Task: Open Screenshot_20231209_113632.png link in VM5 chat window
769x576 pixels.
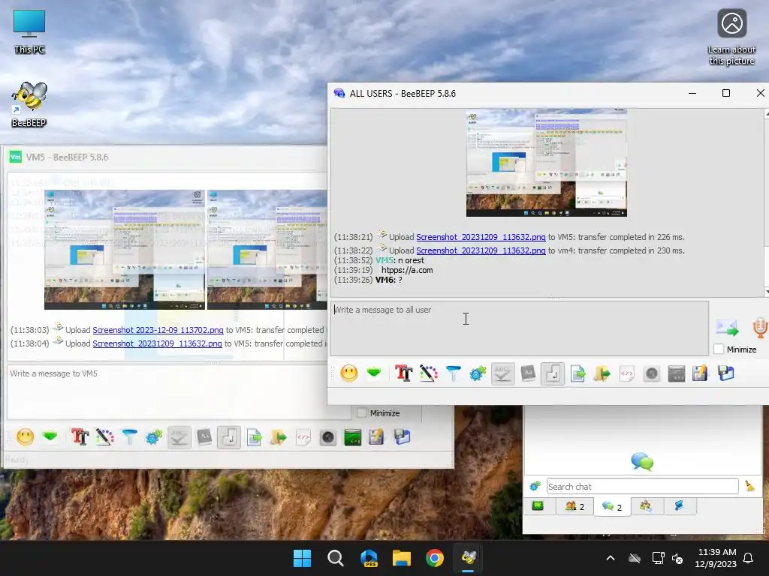Action: (157, 343)
